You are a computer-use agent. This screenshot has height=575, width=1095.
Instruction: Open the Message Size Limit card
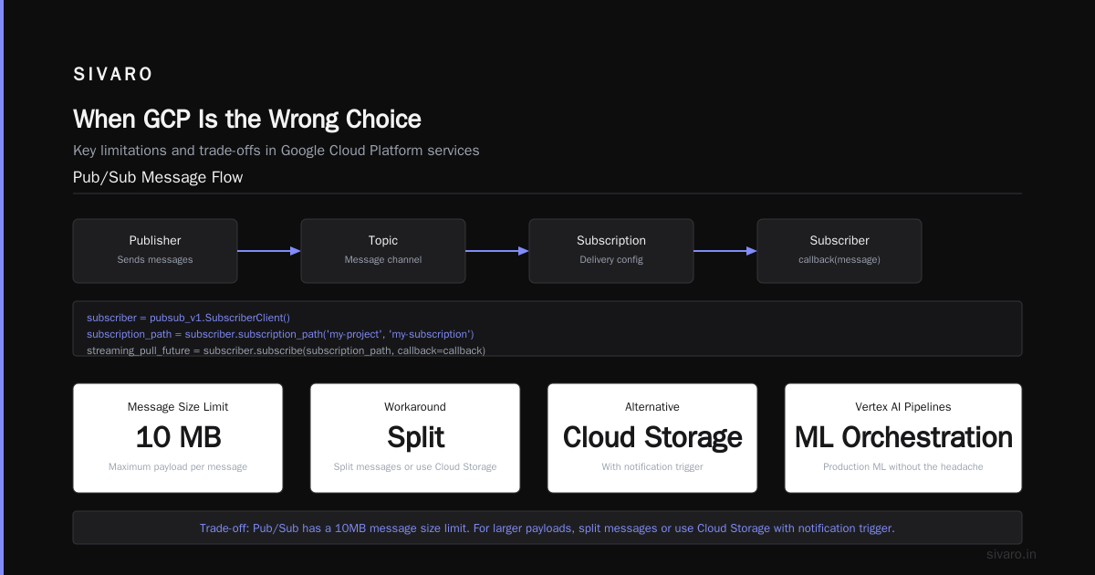[178, 438]
